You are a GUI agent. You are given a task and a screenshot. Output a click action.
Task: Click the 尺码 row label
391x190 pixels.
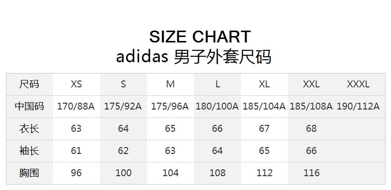click(x=29, y=84)
